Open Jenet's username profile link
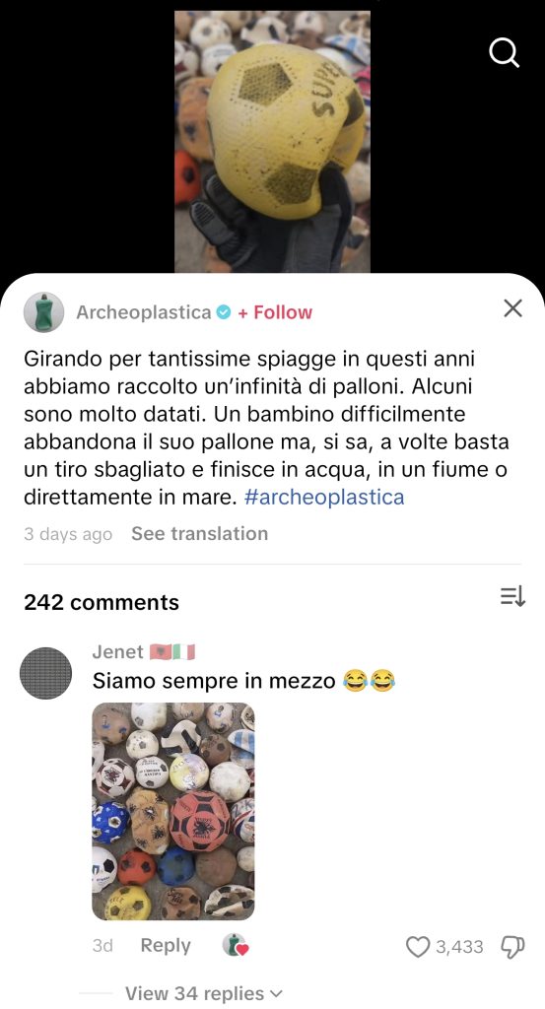 (x=117, y=652)
